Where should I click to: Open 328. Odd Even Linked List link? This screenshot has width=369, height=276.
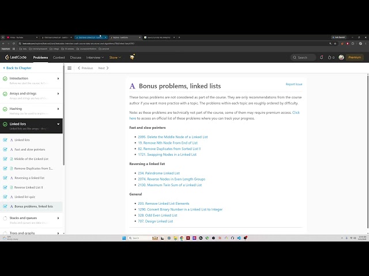pyautogui.click(x=157, y=216)
